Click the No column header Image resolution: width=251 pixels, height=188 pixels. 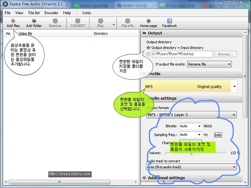pyautogui.click(x=8, y=33)
